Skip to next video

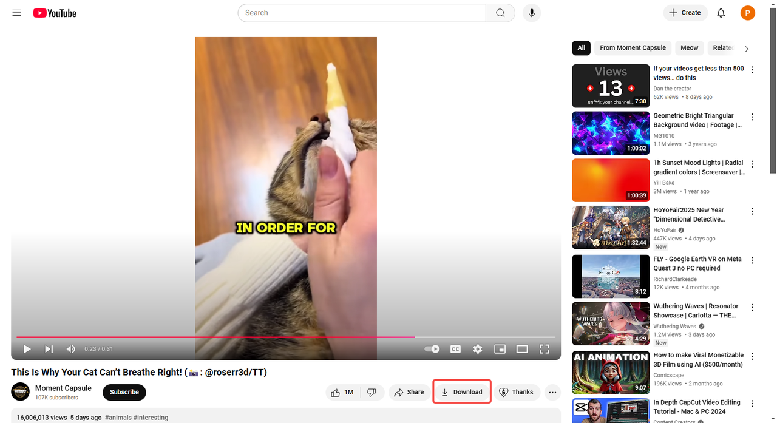coord(49,349)
